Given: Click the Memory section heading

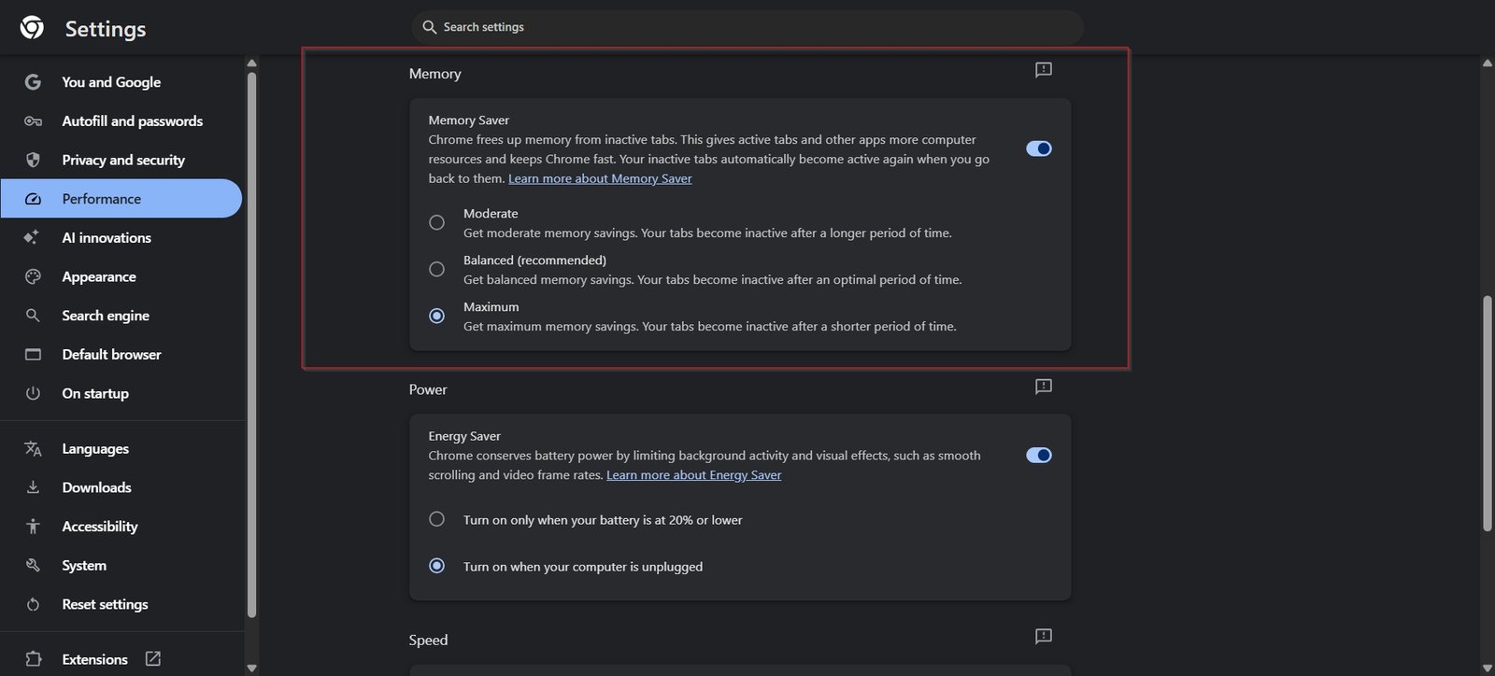Looking at the screenshot, I should (x=435, y=74).
